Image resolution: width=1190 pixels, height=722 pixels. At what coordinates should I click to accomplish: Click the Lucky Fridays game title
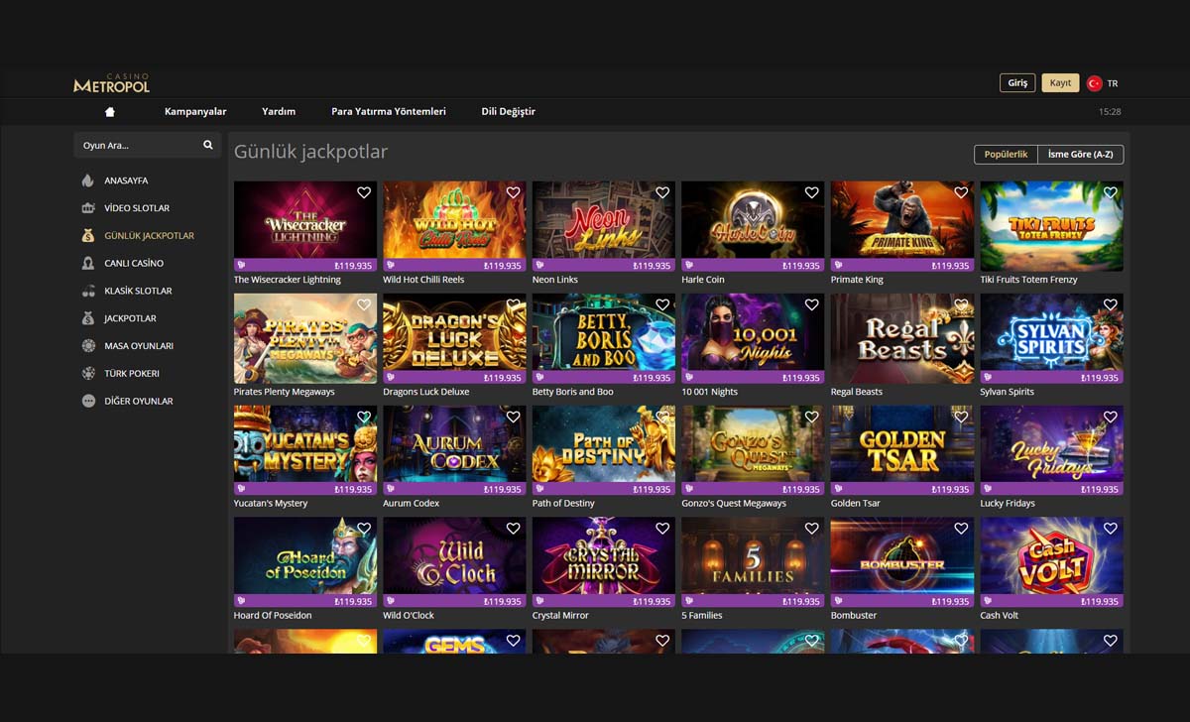point(1008,504)
